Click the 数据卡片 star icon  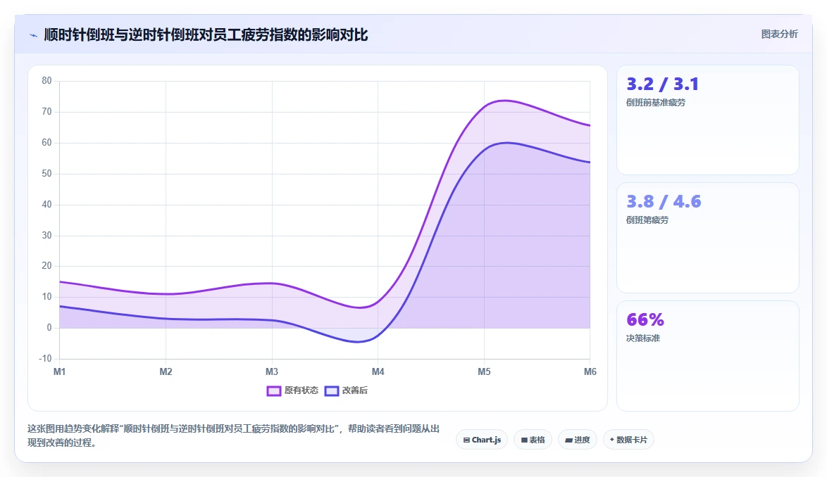[x=612, y=440]
